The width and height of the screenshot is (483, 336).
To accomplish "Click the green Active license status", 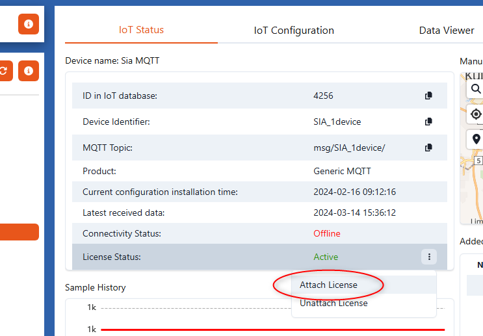I will point(326,257).
